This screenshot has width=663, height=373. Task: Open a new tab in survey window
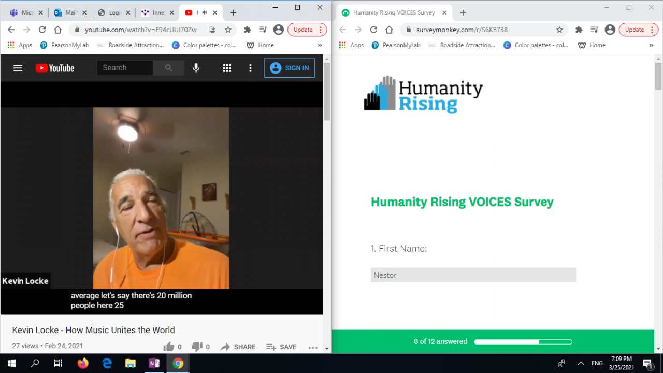tap(463, 12)
